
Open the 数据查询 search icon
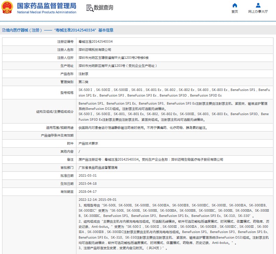pos(90,8)
